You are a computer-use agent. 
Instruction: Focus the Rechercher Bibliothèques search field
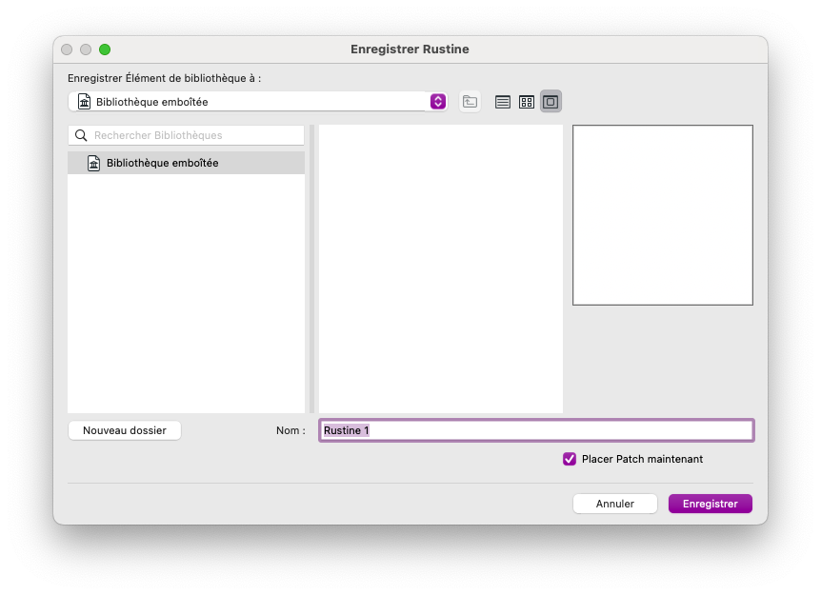click(x=187, y=135)
